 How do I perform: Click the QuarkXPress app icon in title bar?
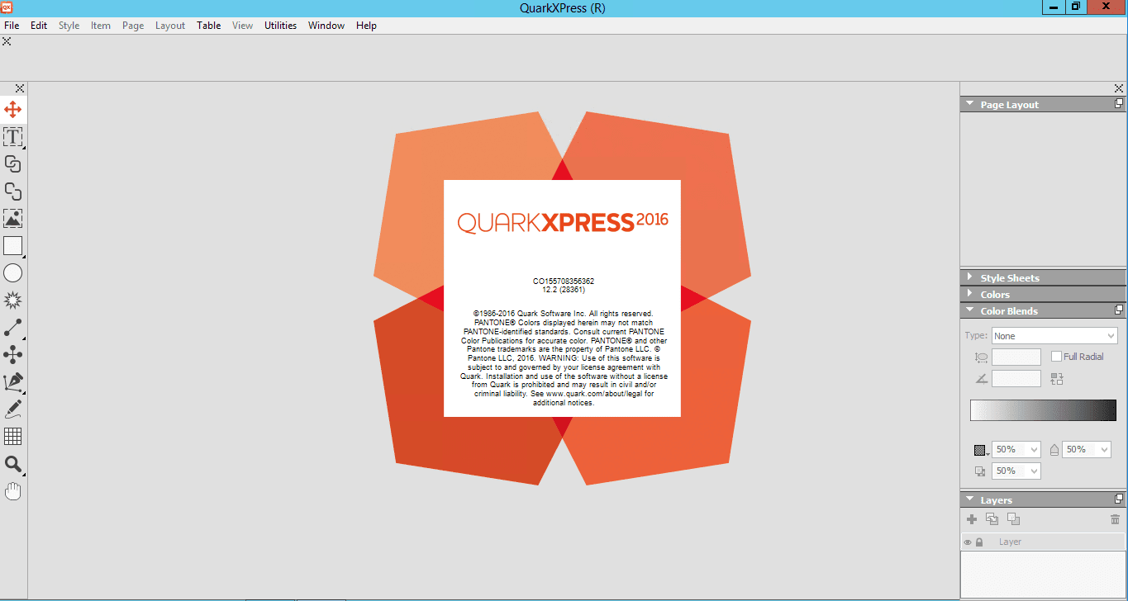7,7
